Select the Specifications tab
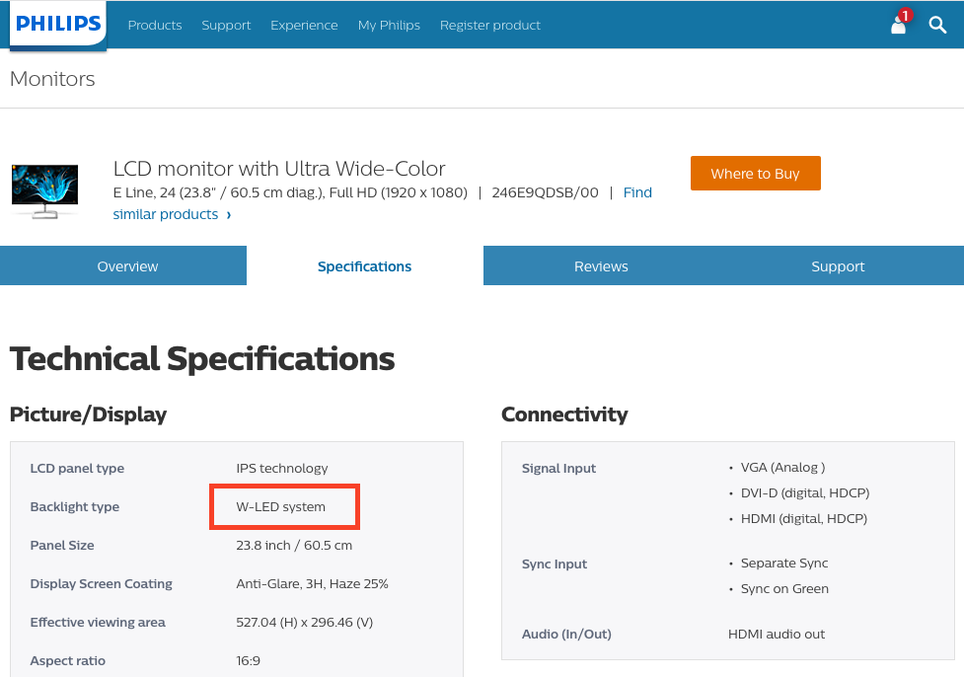Image resolution: width=964 pixels, height=677 pixels. (364, 266)
